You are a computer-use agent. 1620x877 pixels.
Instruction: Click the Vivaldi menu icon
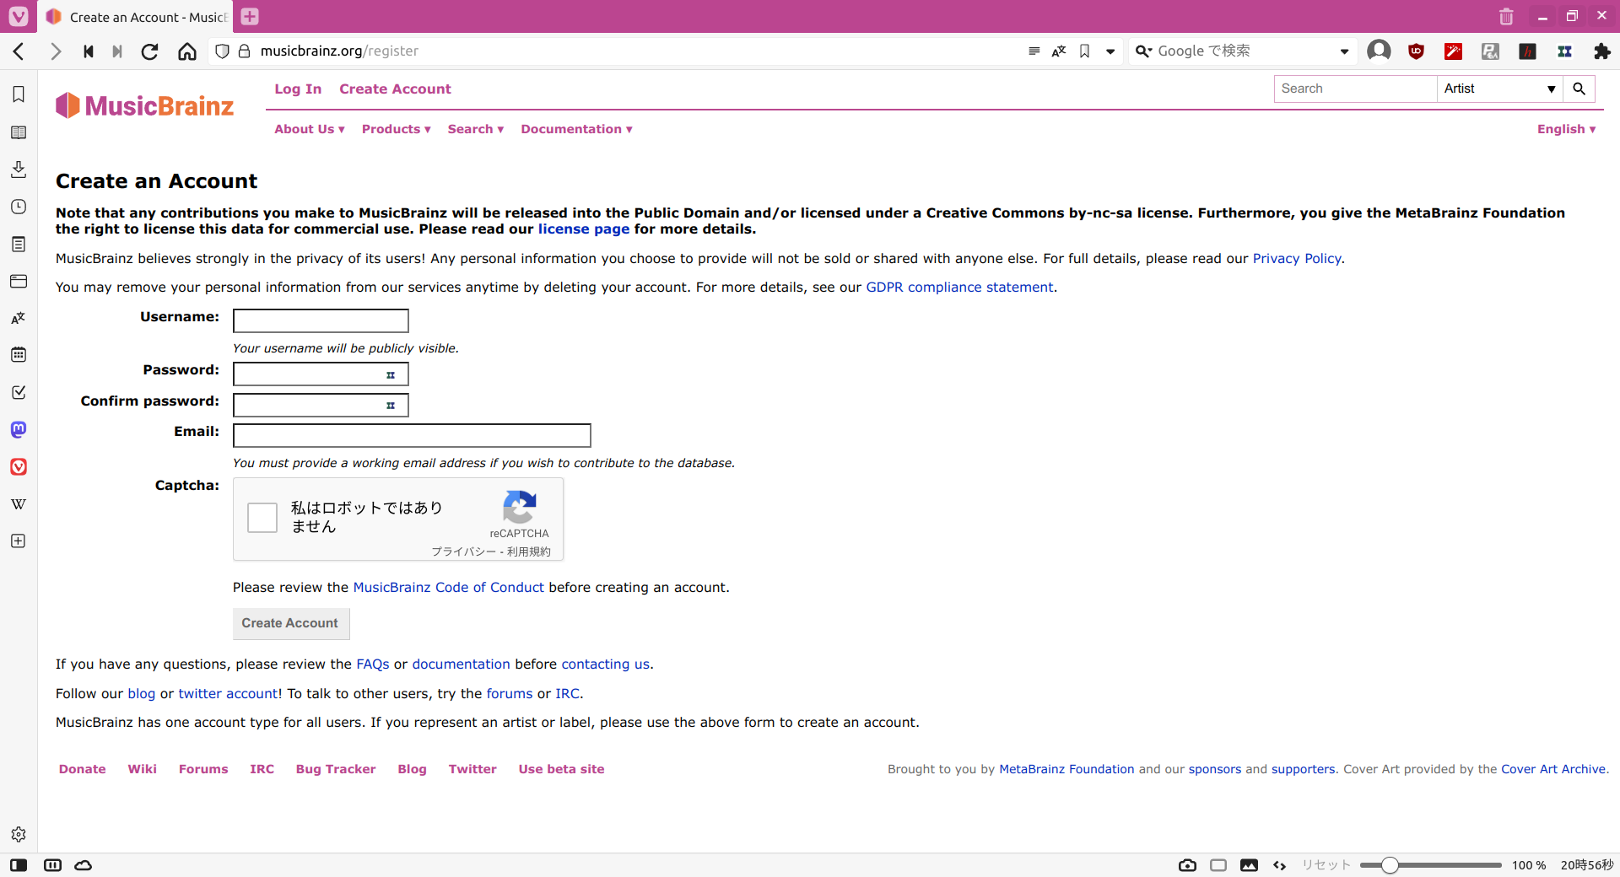click(19, 16)
